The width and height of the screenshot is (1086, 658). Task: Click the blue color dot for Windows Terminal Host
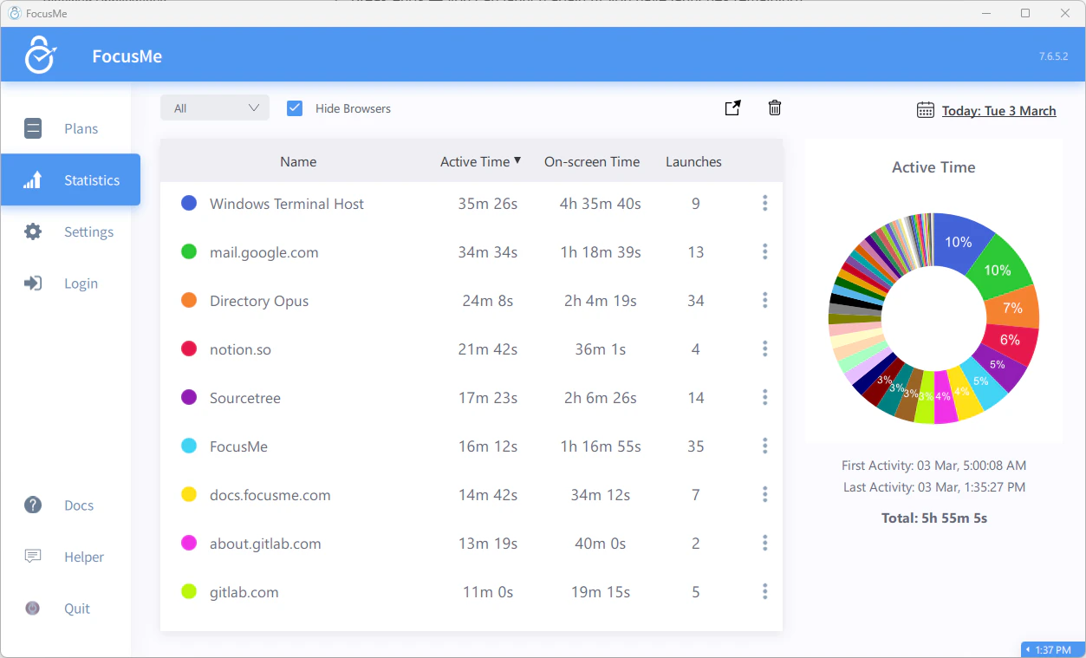(189, 203)
